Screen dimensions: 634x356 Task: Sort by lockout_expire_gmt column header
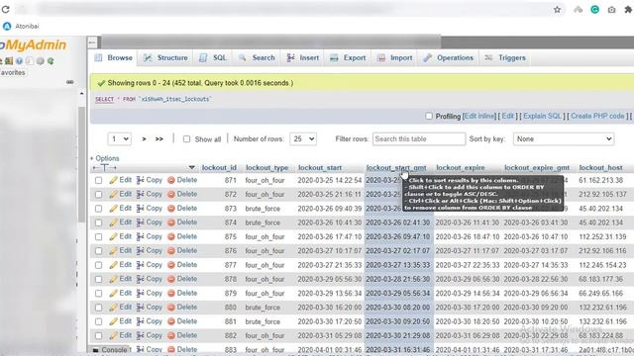(537, 167)
